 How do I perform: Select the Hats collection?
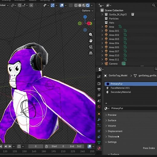click(111, 23)
